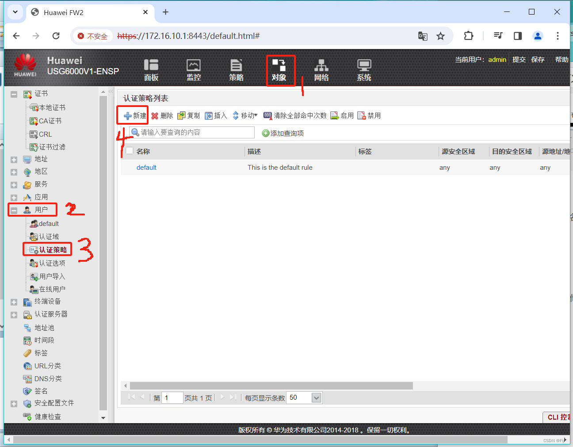Click the 帮助 help link
This screenshot has width=573, height=447.
coord(562,60)
